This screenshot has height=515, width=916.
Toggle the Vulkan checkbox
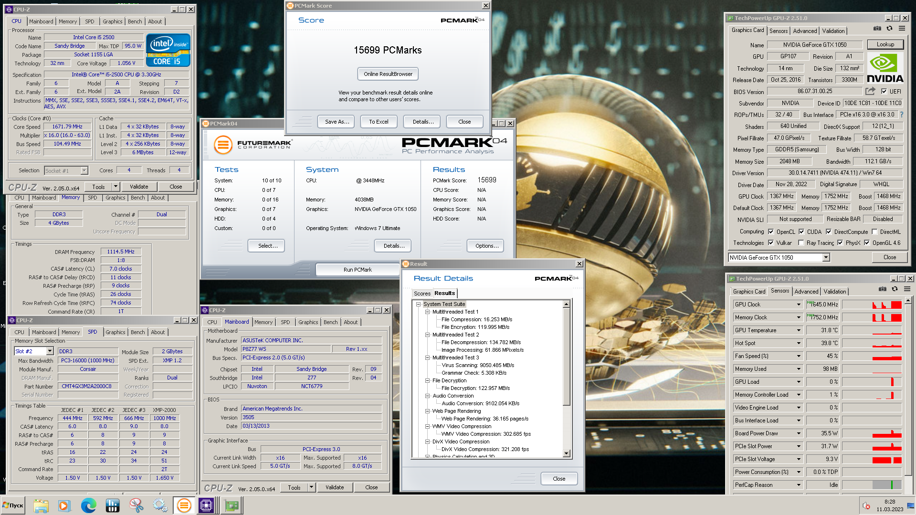pyautogui.click(x=771, y=242)
